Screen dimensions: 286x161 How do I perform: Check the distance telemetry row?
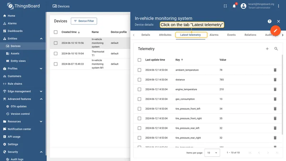139,79
